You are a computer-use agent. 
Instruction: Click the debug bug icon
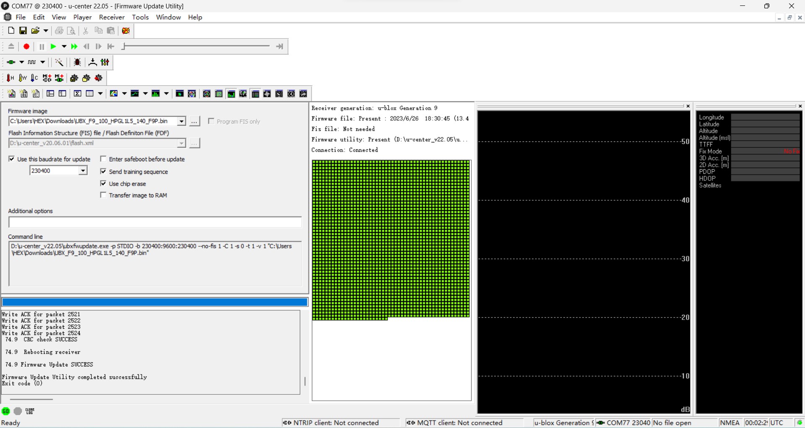pyautogui.click(x=78, y=62)
